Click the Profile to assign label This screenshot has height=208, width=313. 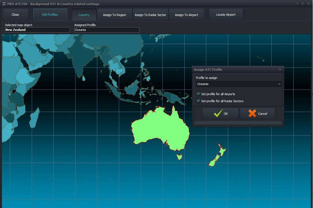click(207, 78)
